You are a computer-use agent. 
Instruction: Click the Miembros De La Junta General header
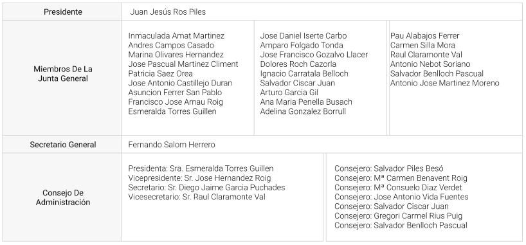63,74
